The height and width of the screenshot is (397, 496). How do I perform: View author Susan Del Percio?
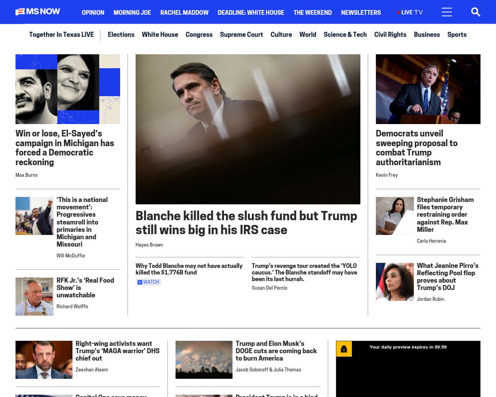(269, 288)
